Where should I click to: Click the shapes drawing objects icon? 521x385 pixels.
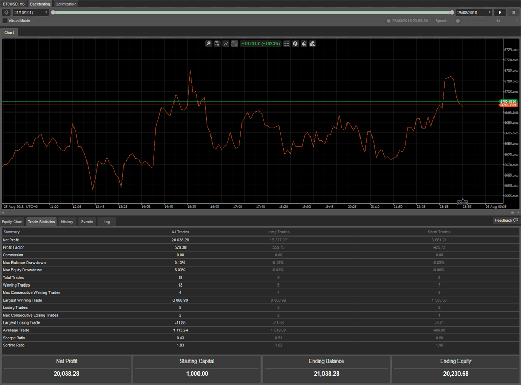pyautogui.click(x=313, y=44)
